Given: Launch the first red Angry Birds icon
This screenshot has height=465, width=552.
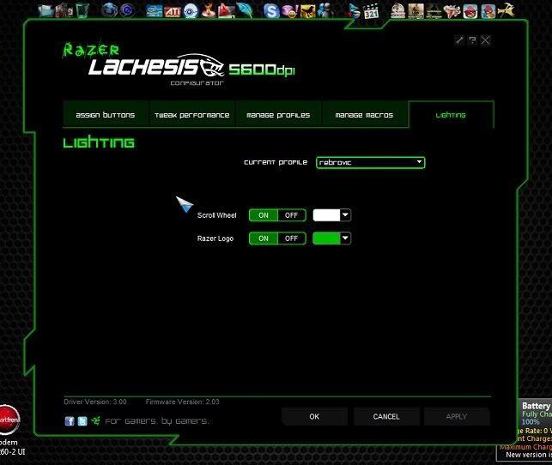Looking at the screenshot, I should click(470, 11).
